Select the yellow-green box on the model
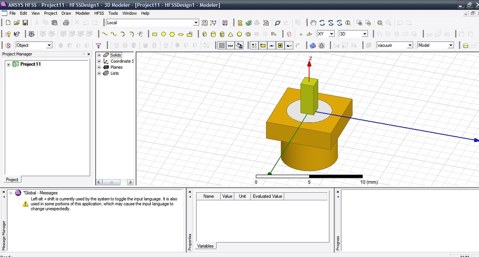 309,96
